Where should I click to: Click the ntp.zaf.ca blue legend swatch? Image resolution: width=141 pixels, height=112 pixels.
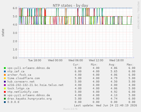click(x=5, y=71)
